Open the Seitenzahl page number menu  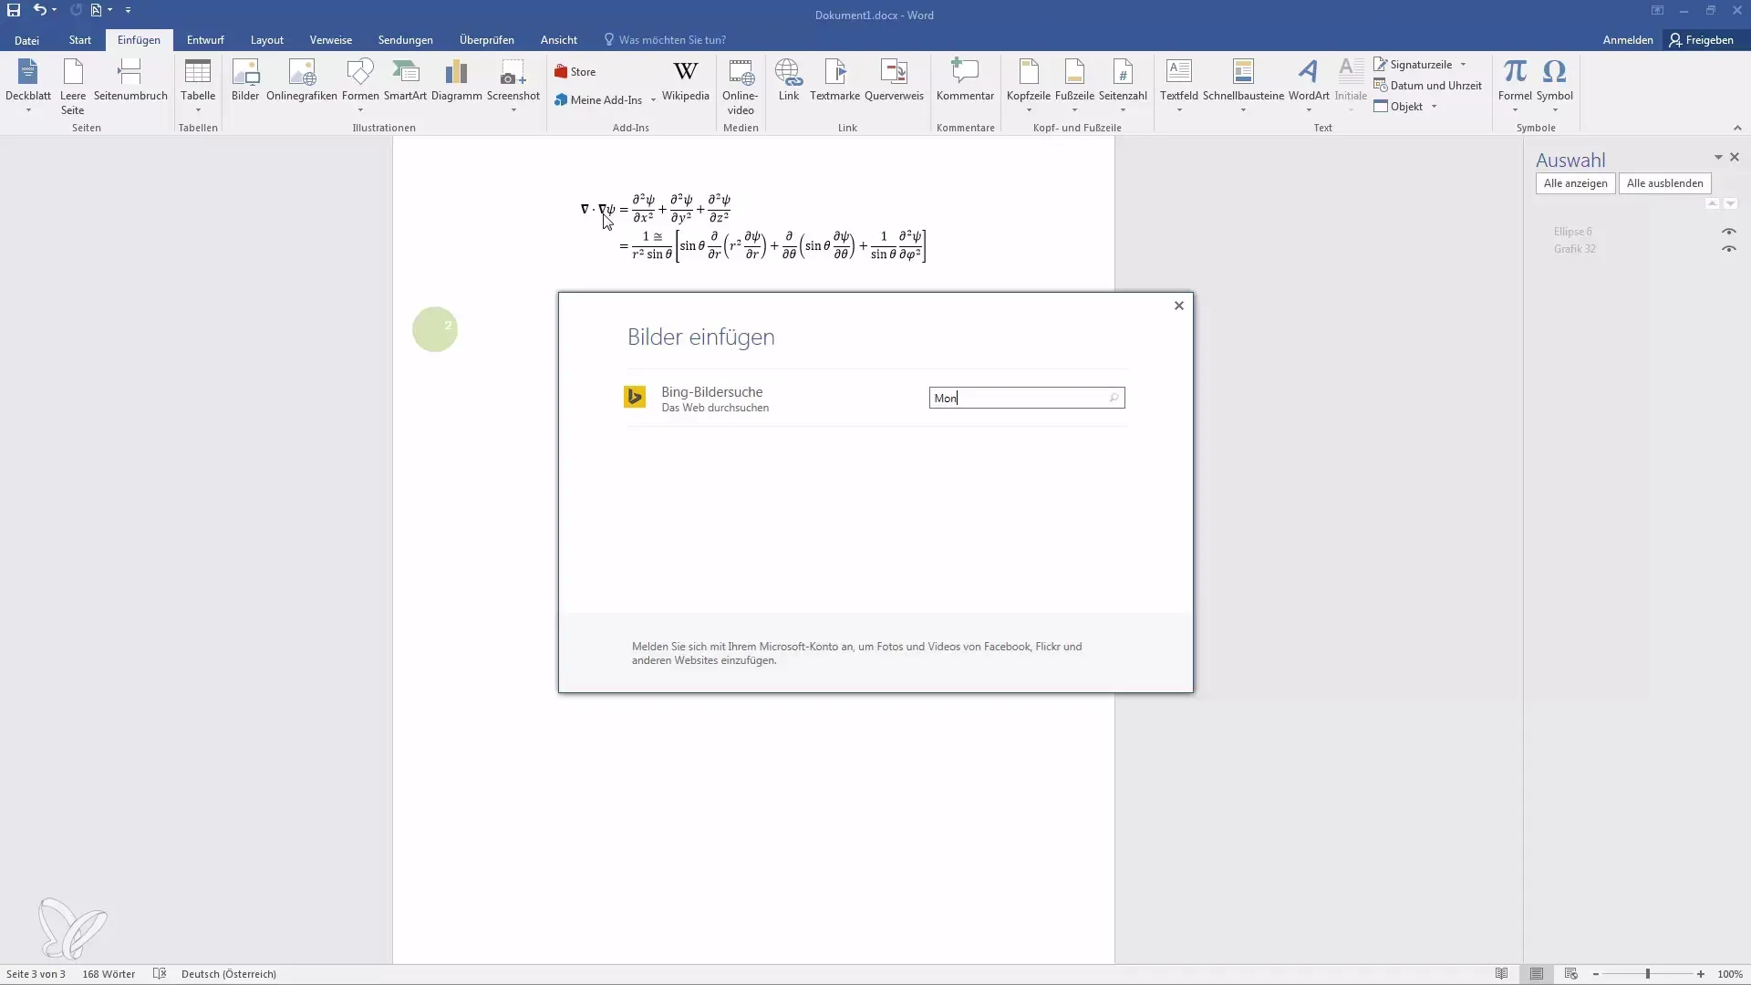coord(1123,84)
